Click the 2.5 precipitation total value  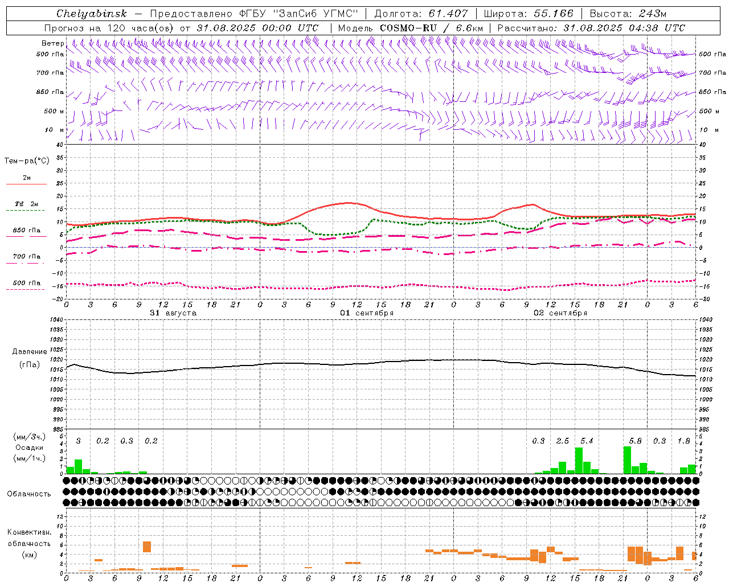coord(563,441)
